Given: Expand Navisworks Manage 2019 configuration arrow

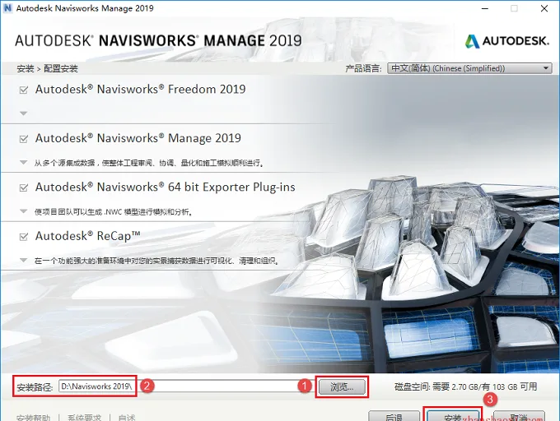Looking at the screenshot, I should [24, 163].
